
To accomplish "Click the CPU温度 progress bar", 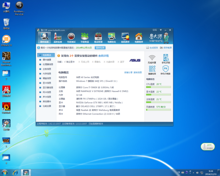I will [x=159, y=87].
